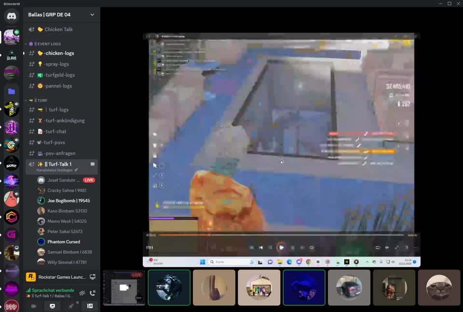Viewport: 463px width, 312px height.
Task: Select the camera icon to turn on video
Action: [x=33, y=306]
